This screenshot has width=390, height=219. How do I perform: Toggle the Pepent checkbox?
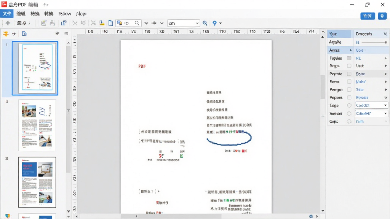coord(349,98)
